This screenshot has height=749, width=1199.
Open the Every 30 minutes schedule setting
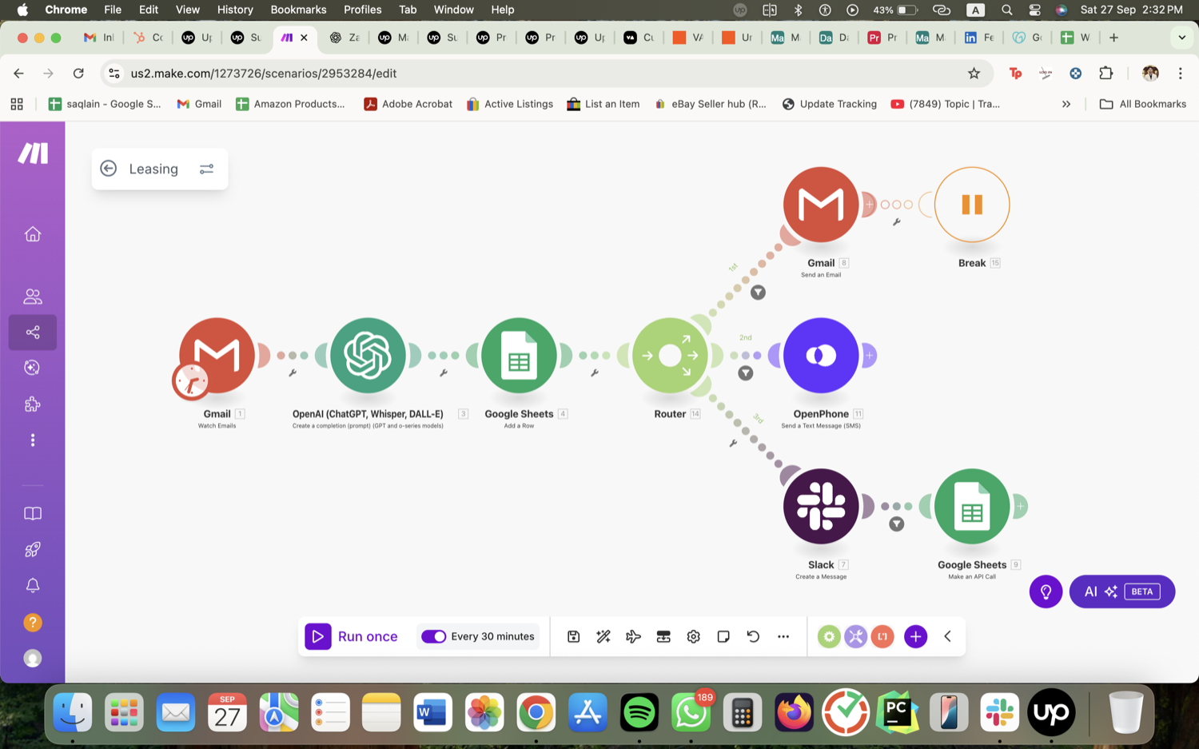pyautogui.click(x=492, y=636)
